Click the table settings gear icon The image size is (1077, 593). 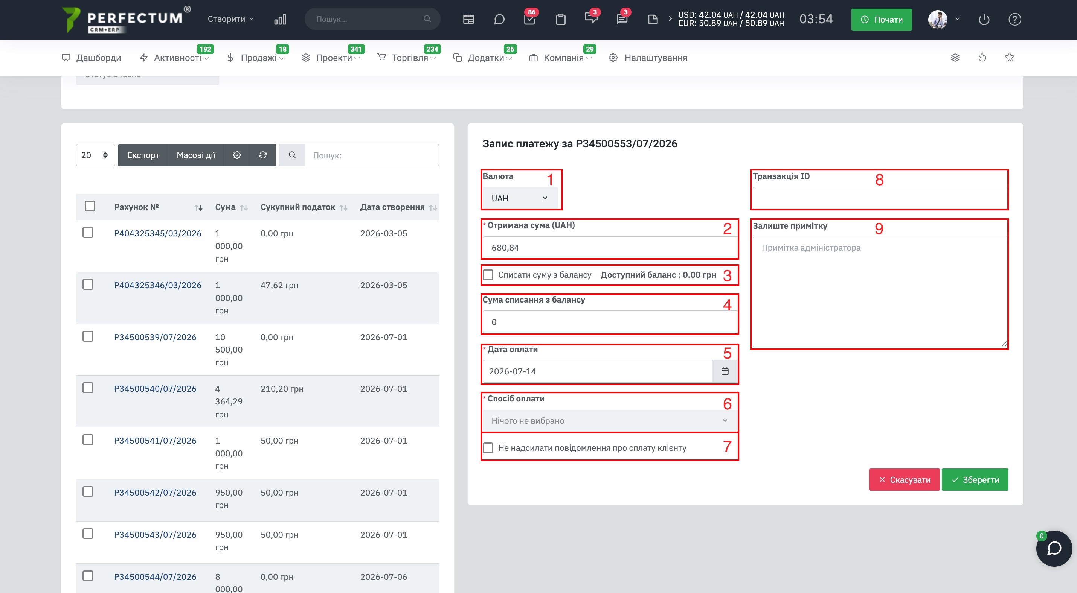[x=236, y=155]
